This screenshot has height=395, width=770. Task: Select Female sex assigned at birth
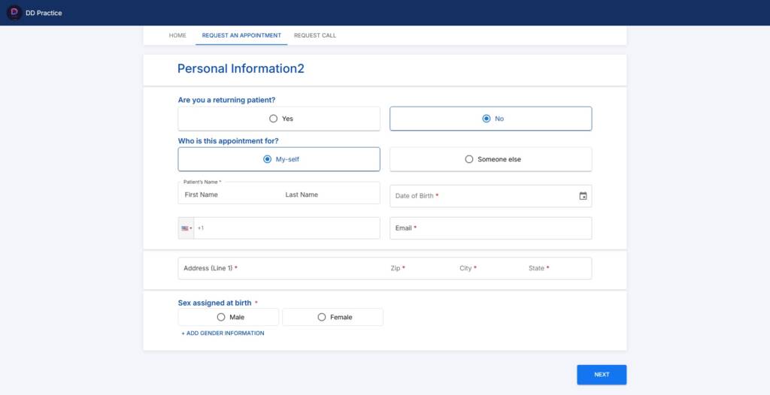(x=332, y=317)
